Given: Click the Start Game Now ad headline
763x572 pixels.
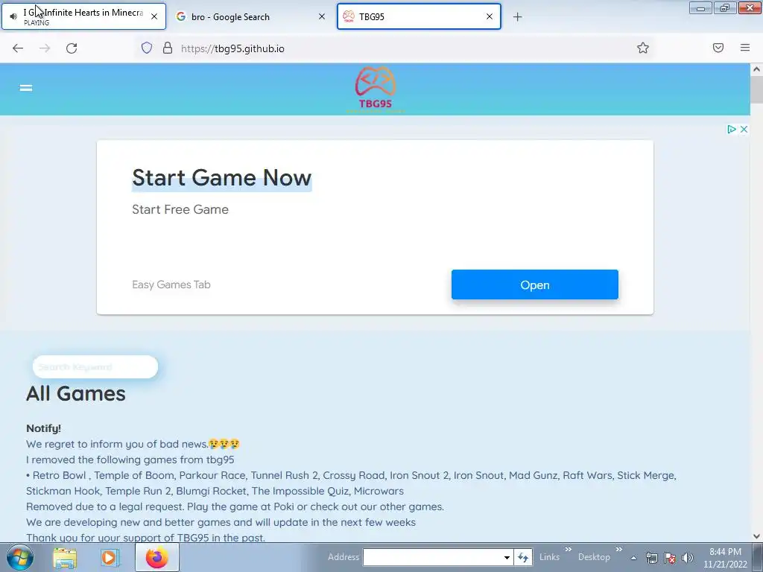Looking at the screenshot, I should tap(221, 178).
